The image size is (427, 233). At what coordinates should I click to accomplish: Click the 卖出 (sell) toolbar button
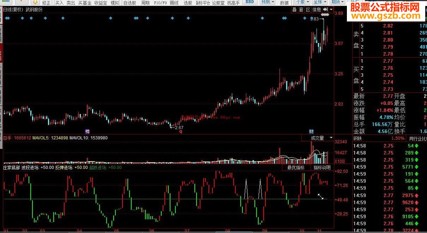pos(71,3)
